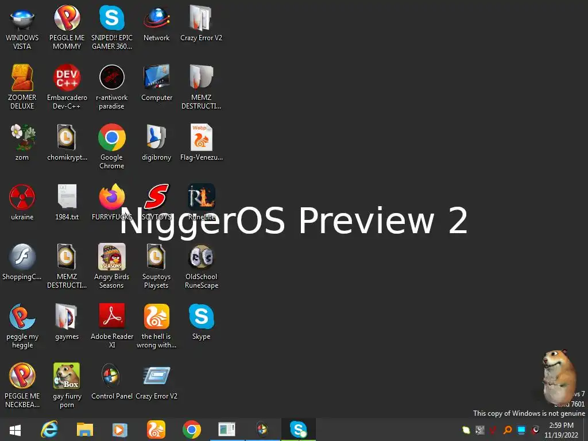Screen dimensions: 588x441
Task: Launch the SOYTOYS red S shortcut
Action: [156, 202]
